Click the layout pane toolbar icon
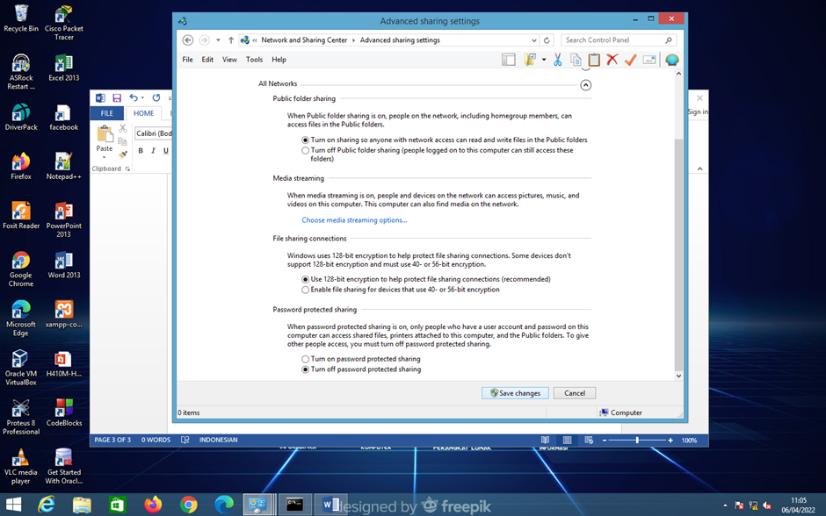 pos(509,60)
